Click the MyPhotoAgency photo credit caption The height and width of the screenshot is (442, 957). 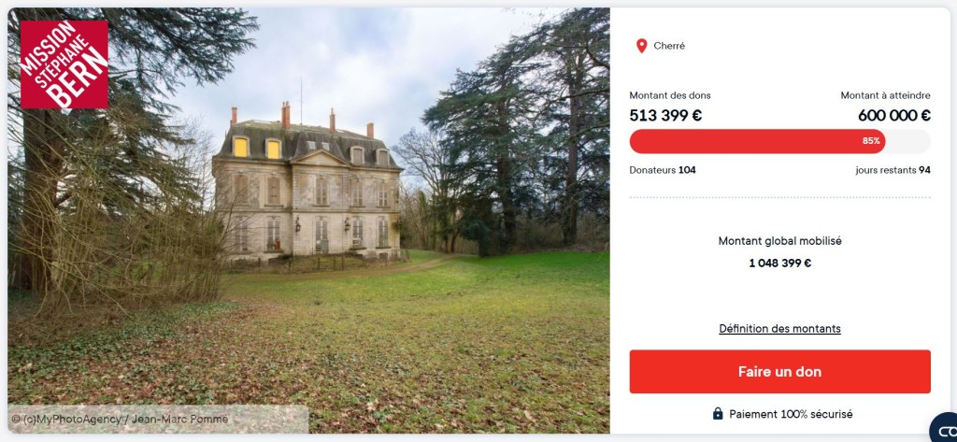pos(120,420)
